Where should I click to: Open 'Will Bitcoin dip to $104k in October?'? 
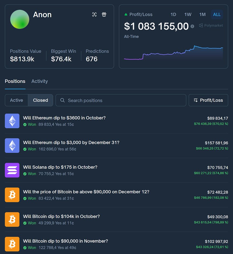coord(61,216)
